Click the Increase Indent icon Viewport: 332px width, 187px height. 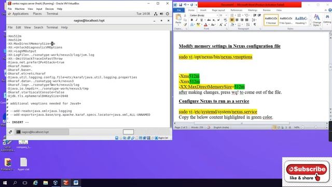coord(259,16)
